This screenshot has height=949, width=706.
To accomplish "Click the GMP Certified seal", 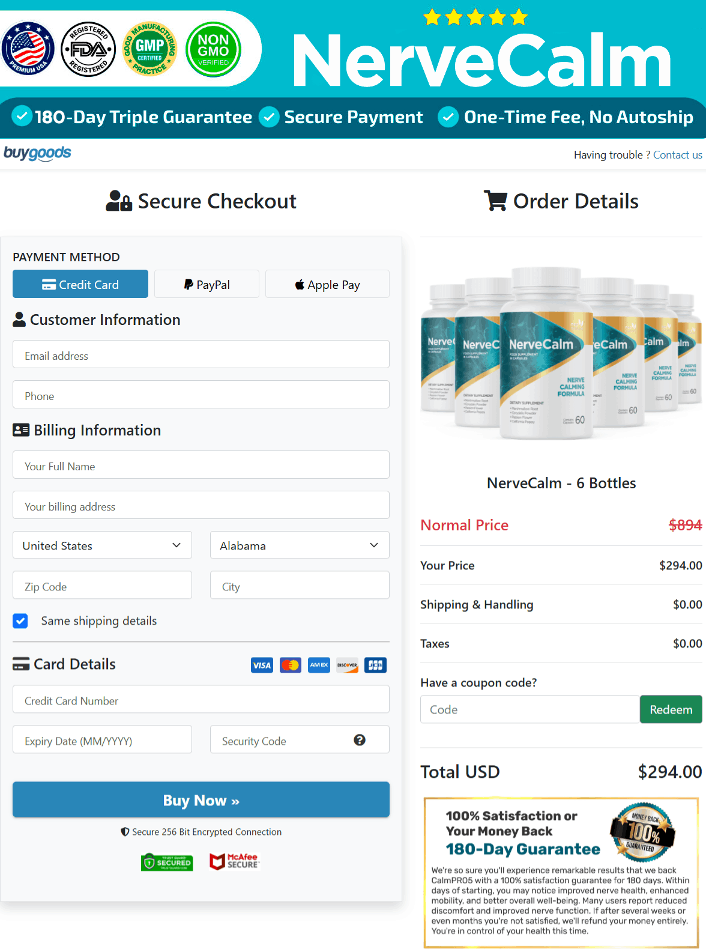I will coord(150,50).
